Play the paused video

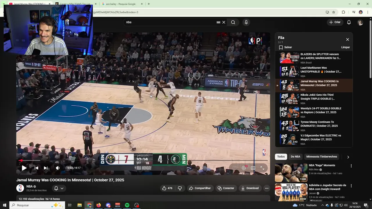pos(24,168)
